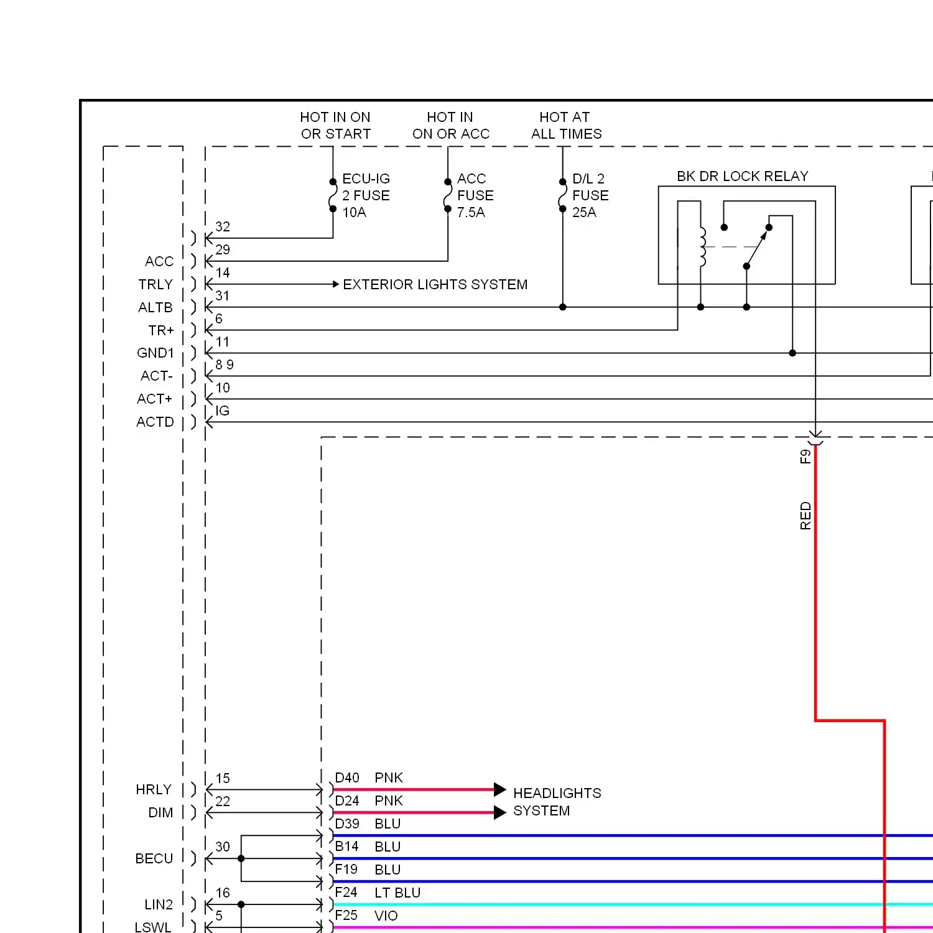Click the LSWL terminal label
This screenshot has width=933, height=933.
coord(153,927)
